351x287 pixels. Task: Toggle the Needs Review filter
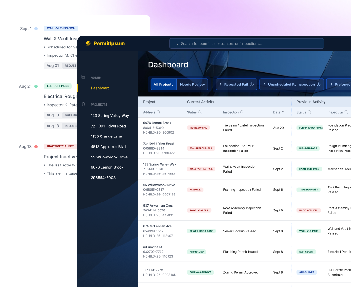(x=192, y=84)
